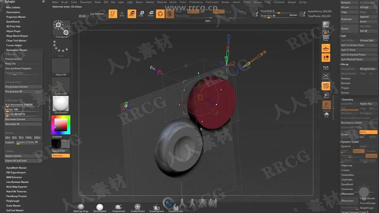Toggle FreezeBorder in ZRemesher section
Image resolution: width=379 pixels, height=213 pixels.
click(x=368, y=199)
